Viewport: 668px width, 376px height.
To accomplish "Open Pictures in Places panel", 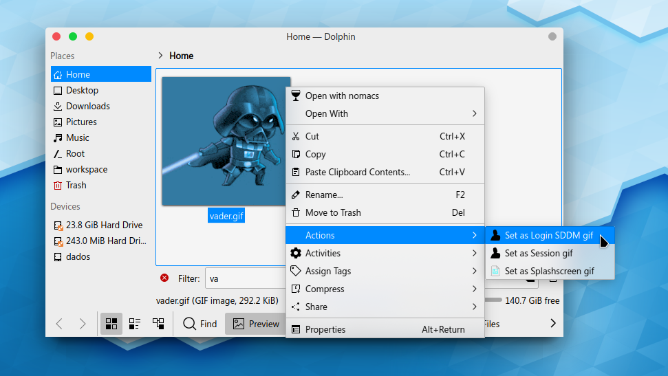I will pos(101,122).
